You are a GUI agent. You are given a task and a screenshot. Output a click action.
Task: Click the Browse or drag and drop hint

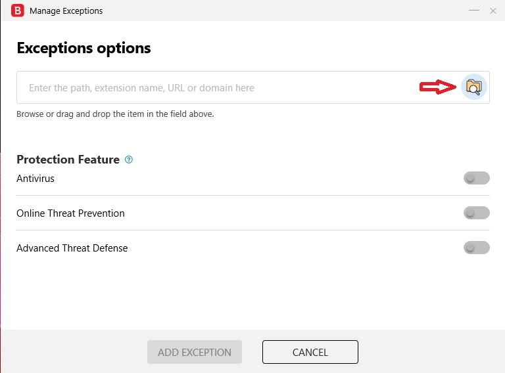(x=115, y=114)
